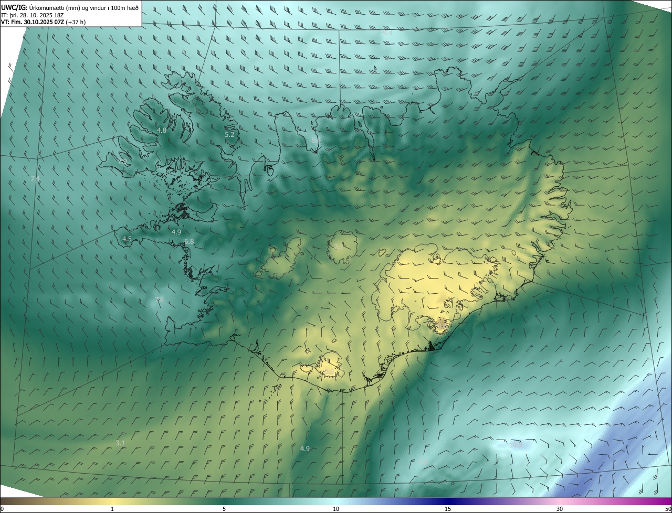Viewport: 672px width, 513px height.
Task: Pick the pink colorbar segment above 30
Action: 560,501
